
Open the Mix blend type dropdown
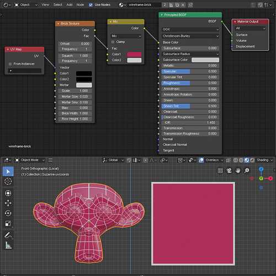[126, 36]
